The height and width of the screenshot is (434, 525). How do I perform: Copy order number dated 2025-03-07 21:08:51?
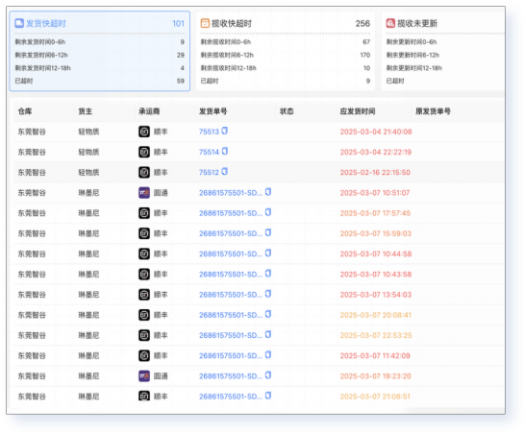pos(268,396)
